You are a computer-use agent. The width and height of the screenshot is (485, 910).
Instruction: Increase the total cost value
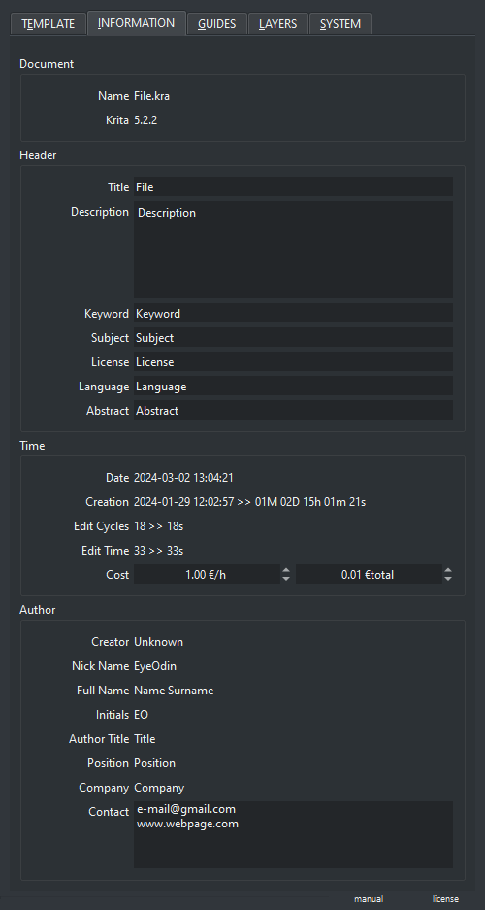click(448, 570)
